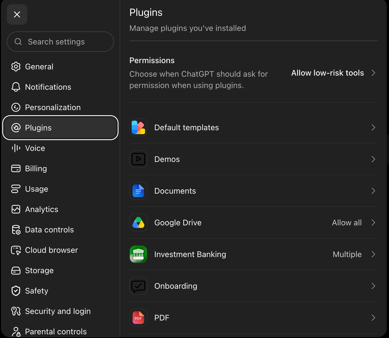Expand the Google Drive row chevron
Viewport: 389px width, 338px height.
click(x=373, y=223)
